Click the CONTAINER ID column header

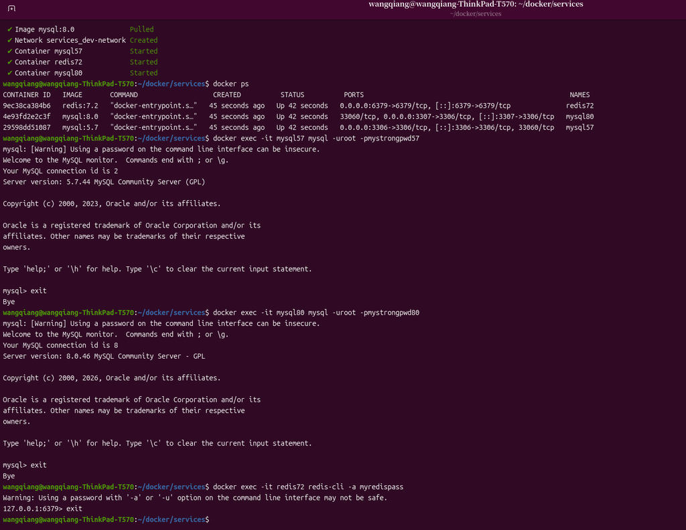[27, 95]
